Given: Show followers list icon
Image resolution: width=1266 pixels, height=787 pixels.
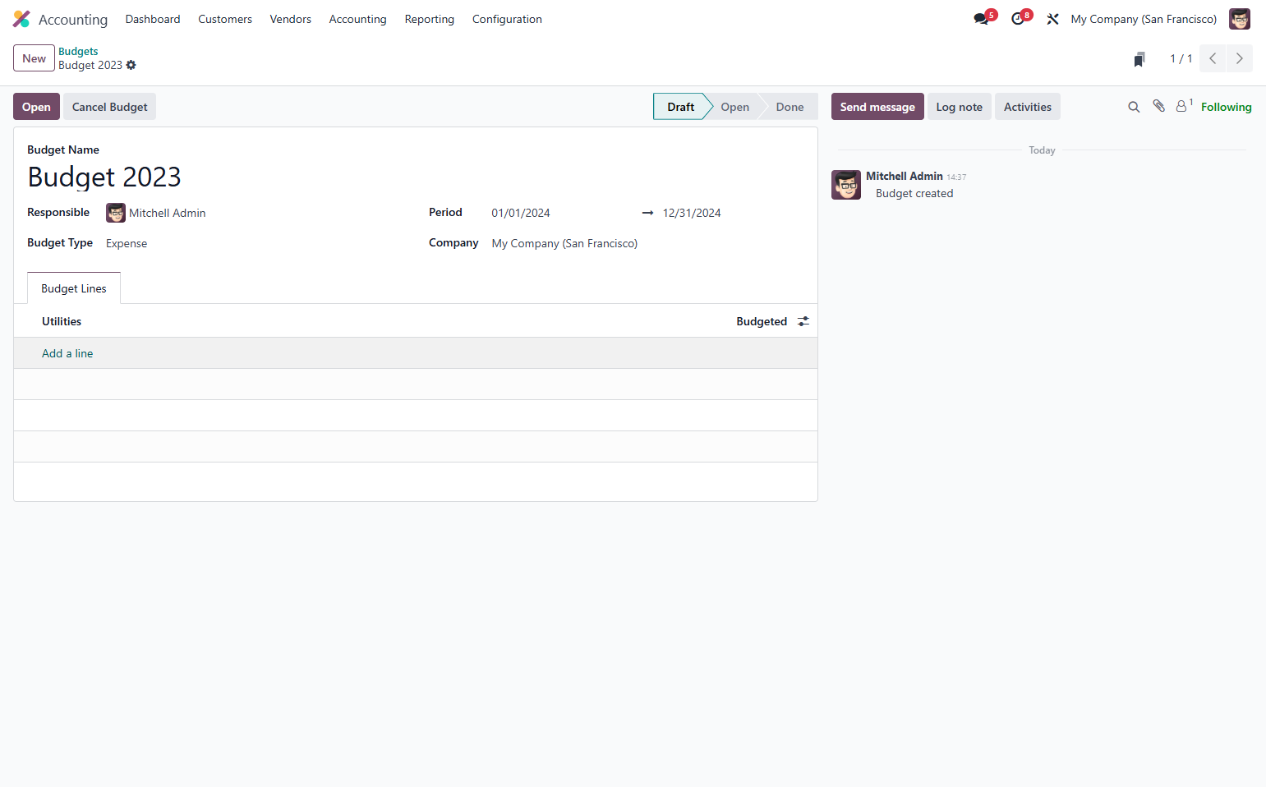Looking at the screenshot, I should tap(1183, 106).
